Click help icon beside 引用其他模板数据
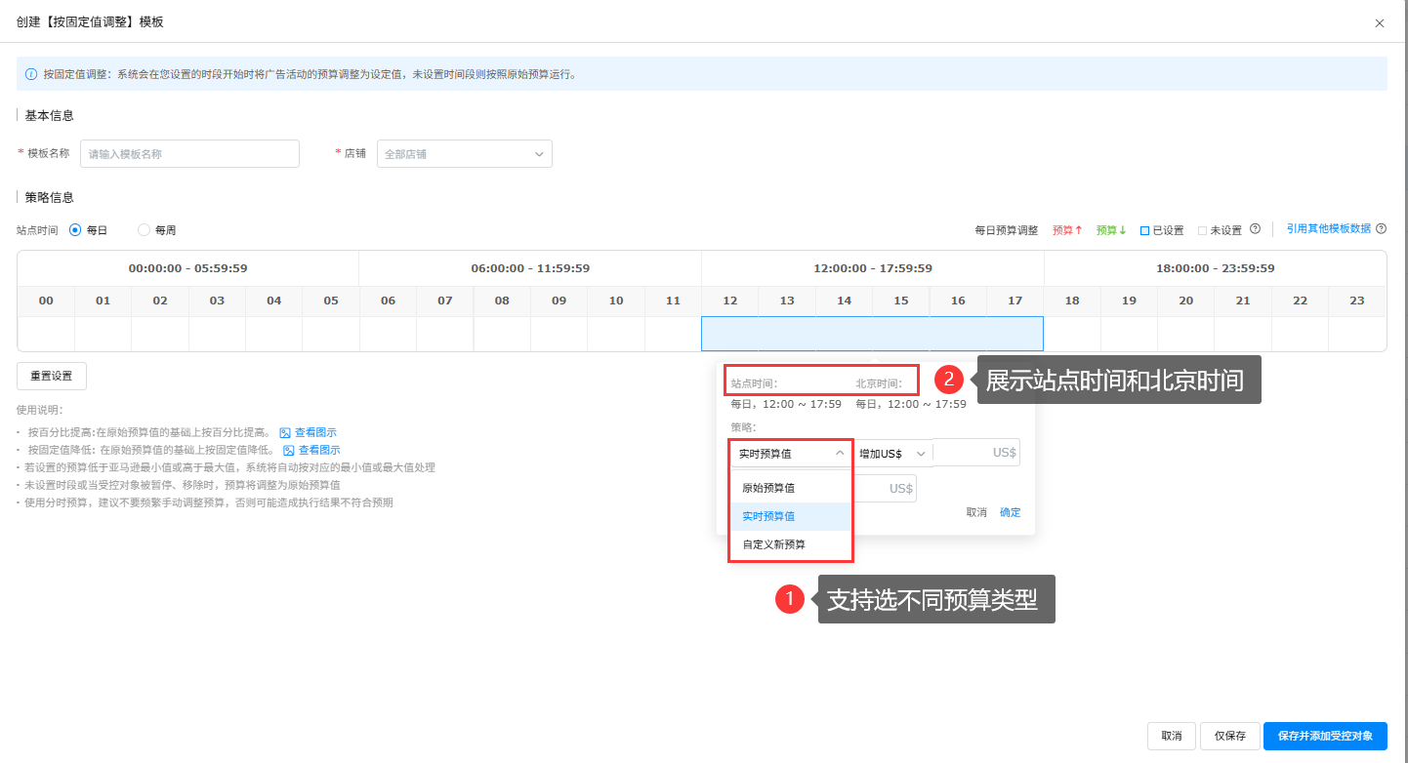The height and width of the screenshot is (763, 1408). pyautogui.click(x=1381, y=229)
